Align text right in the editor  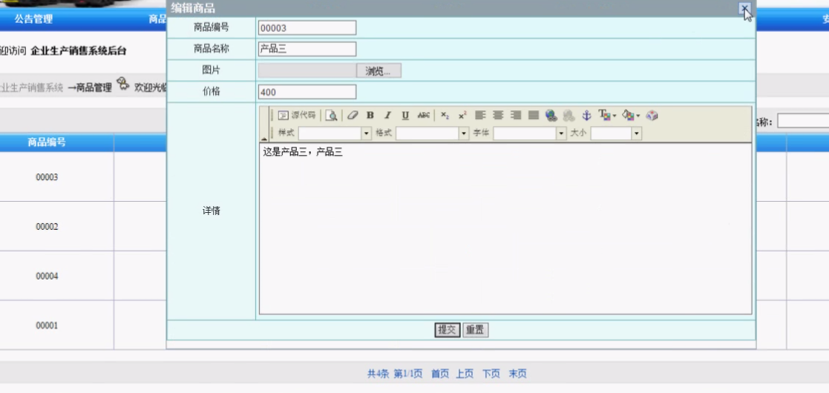pyautogui.click(x=516, y=115)
